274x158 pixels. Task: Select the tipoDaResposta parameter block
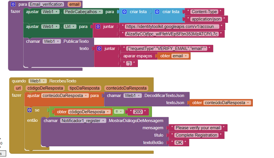(x=84, y=88)
